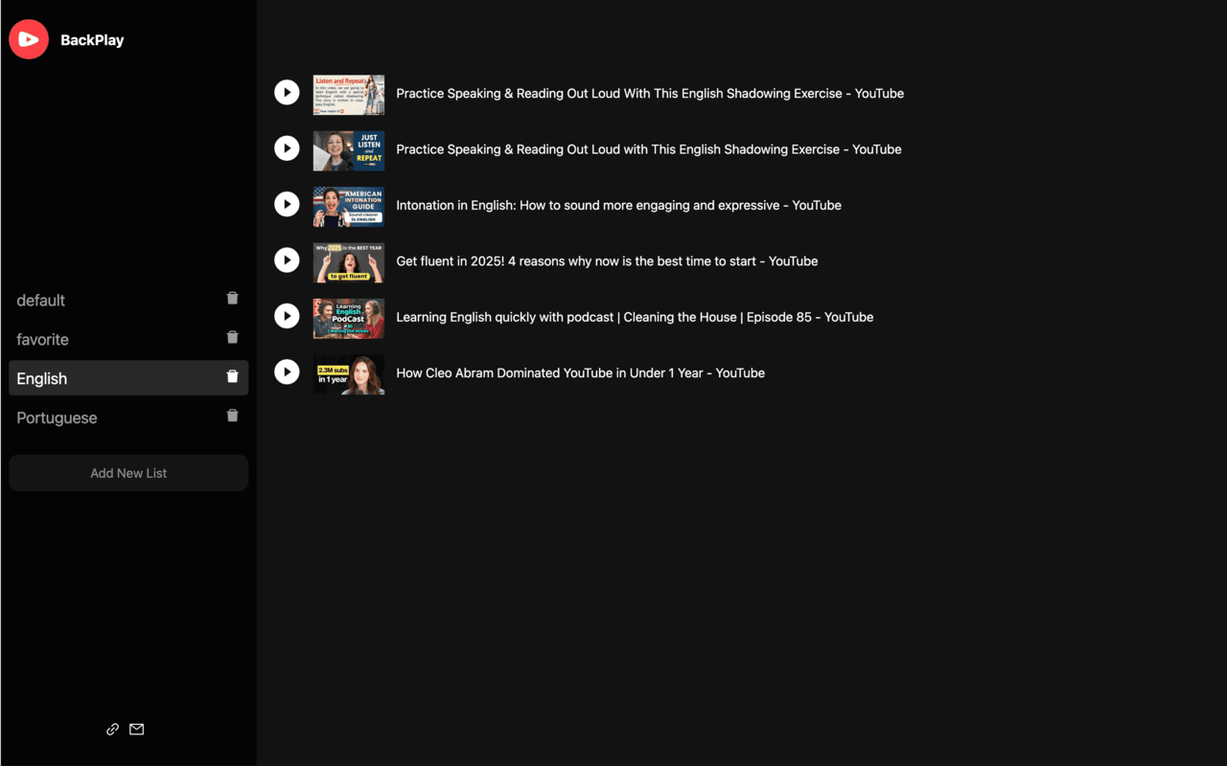Open thumbnail of 'Just Listen and Repeat' video
This screenshot has height=766, width=1227.
(349, 151)
